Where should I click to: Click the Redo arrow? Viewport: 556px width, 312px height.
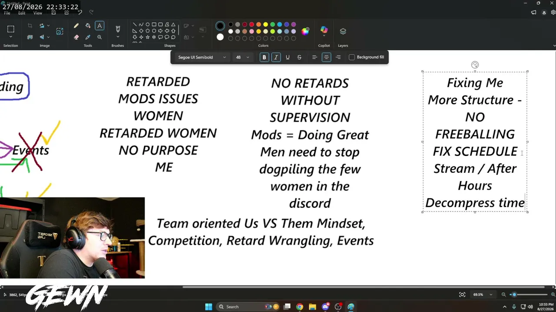coord(91,12)
